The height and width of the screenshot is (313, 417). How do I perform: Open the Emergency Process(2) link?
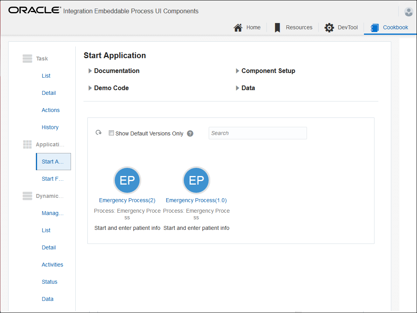(x=127, y=200)
